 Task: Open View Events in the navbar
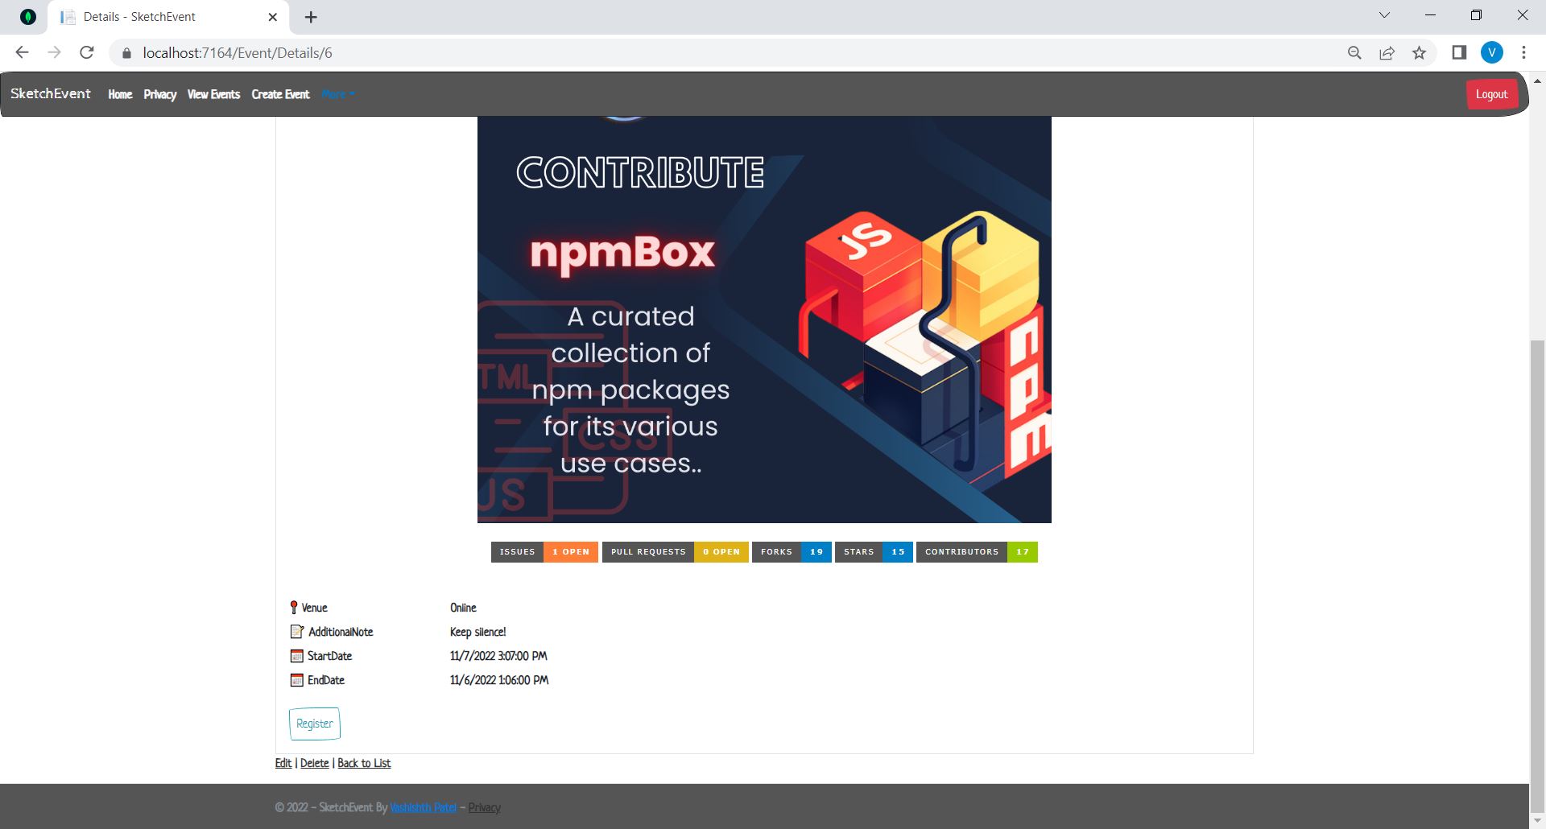coord(213,94)
